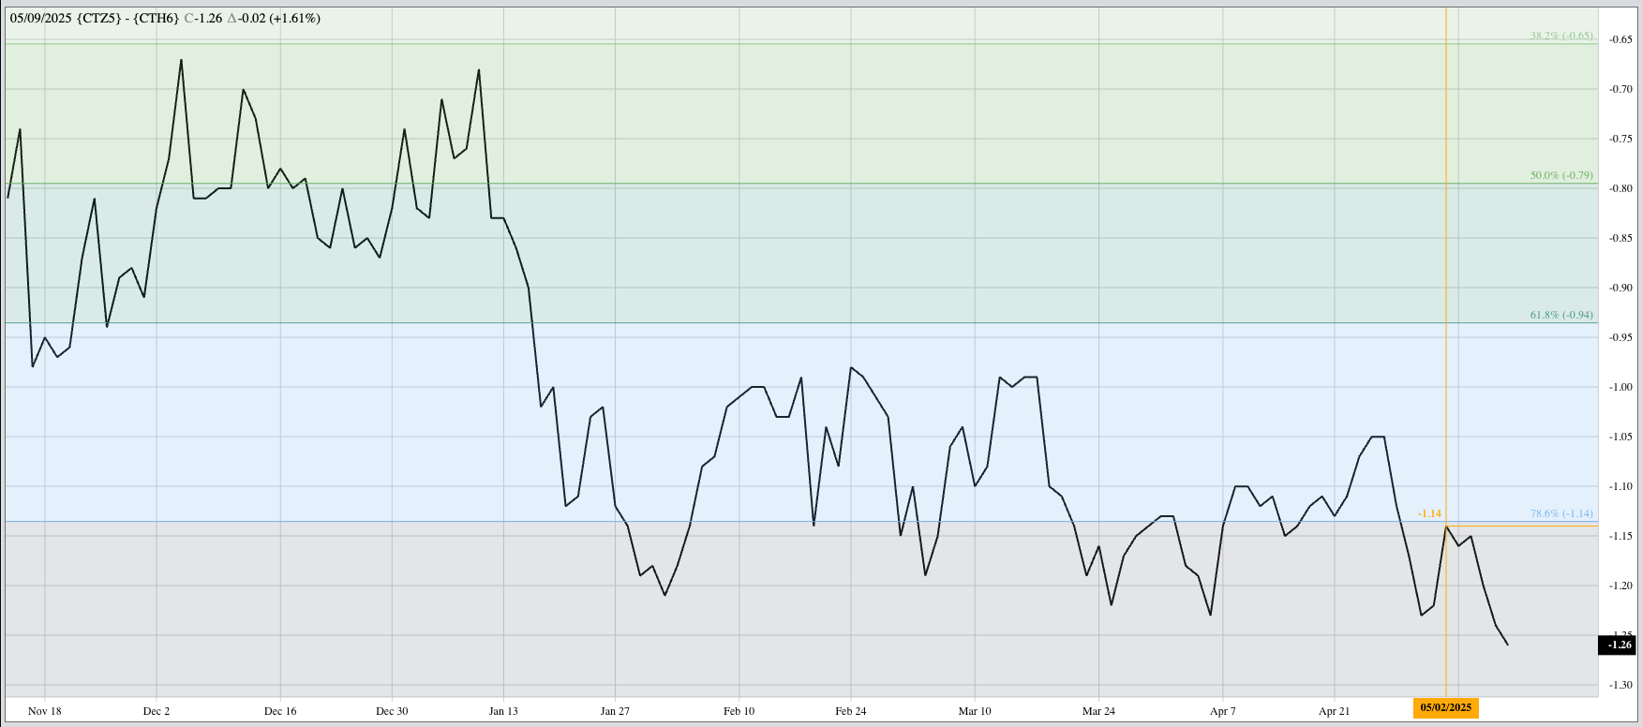The width and height of the screenshot is (1642, 727).
Task: Click the Jan 13 date axis label
Action: (x=503, y=711)
